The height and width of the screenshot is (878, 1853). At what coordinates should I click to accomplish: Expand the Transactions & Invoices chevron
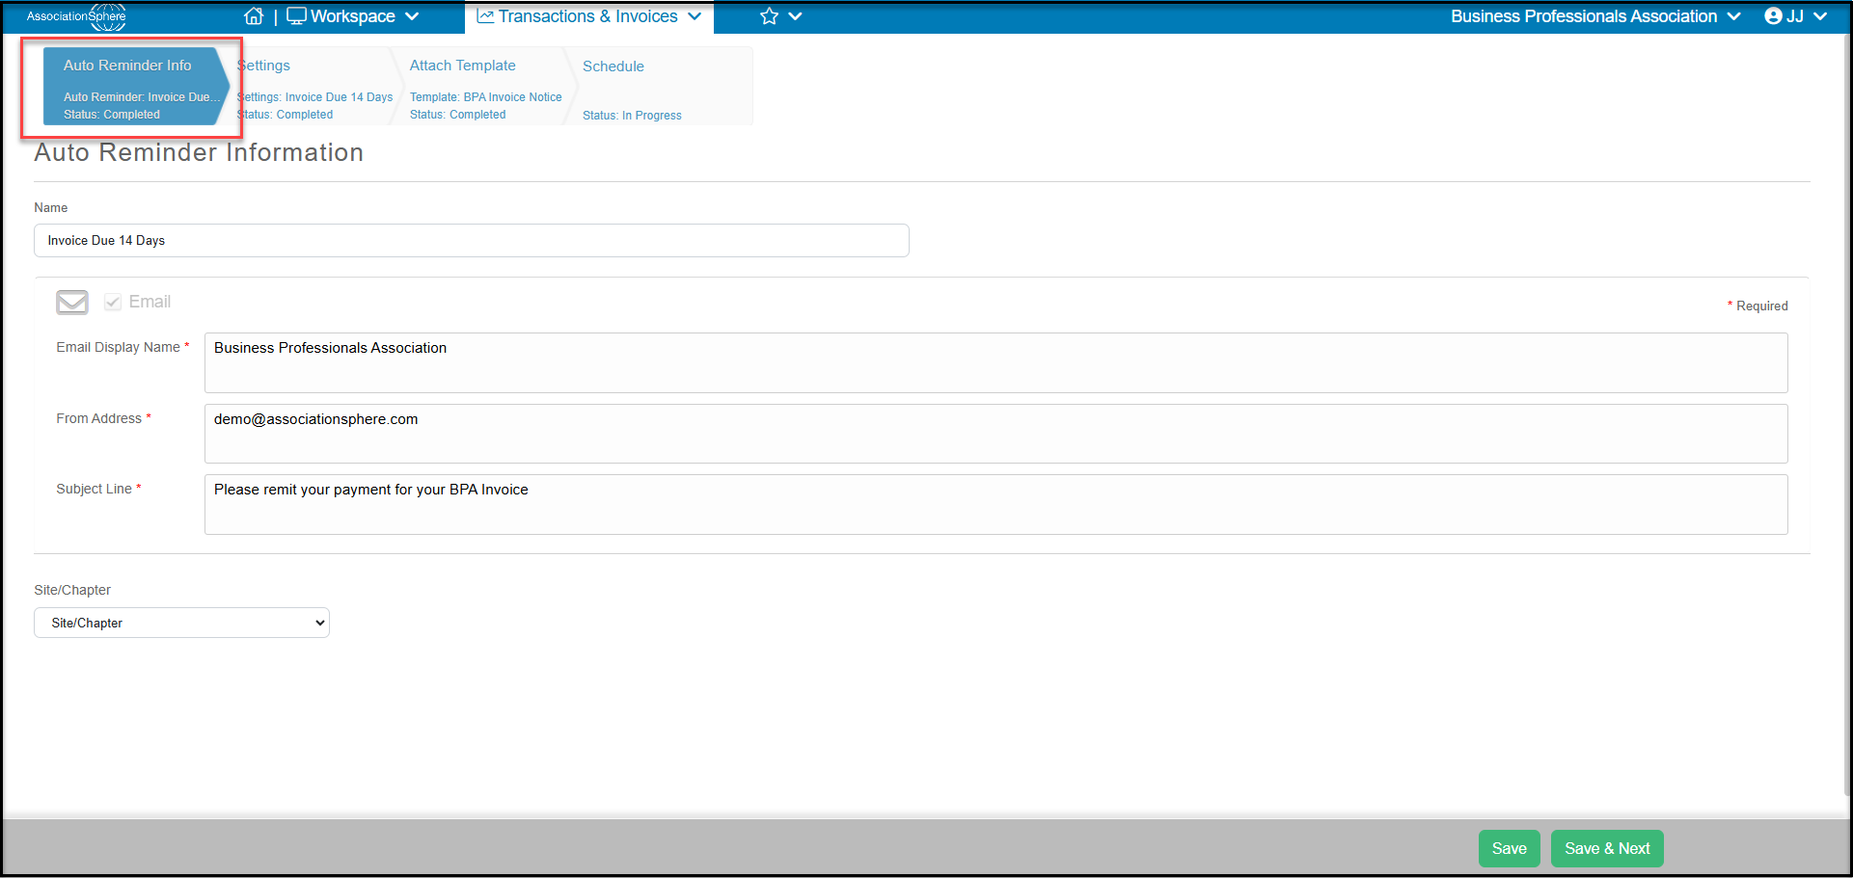click(695, 16)
